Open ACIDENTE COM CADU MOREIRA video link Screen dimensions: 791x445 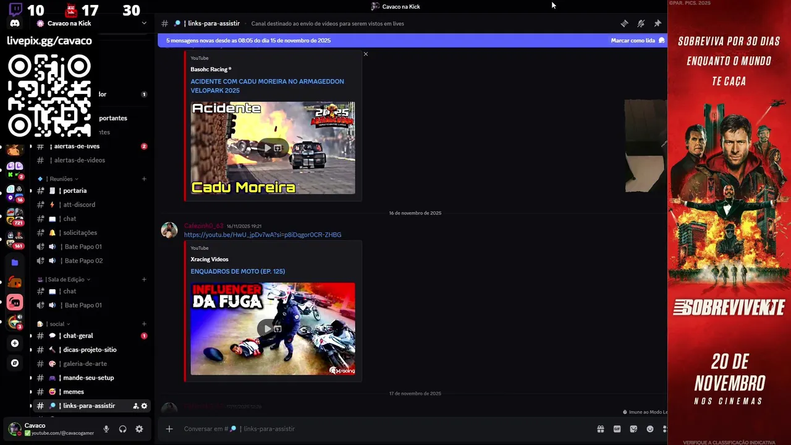[x=267, y=86]
